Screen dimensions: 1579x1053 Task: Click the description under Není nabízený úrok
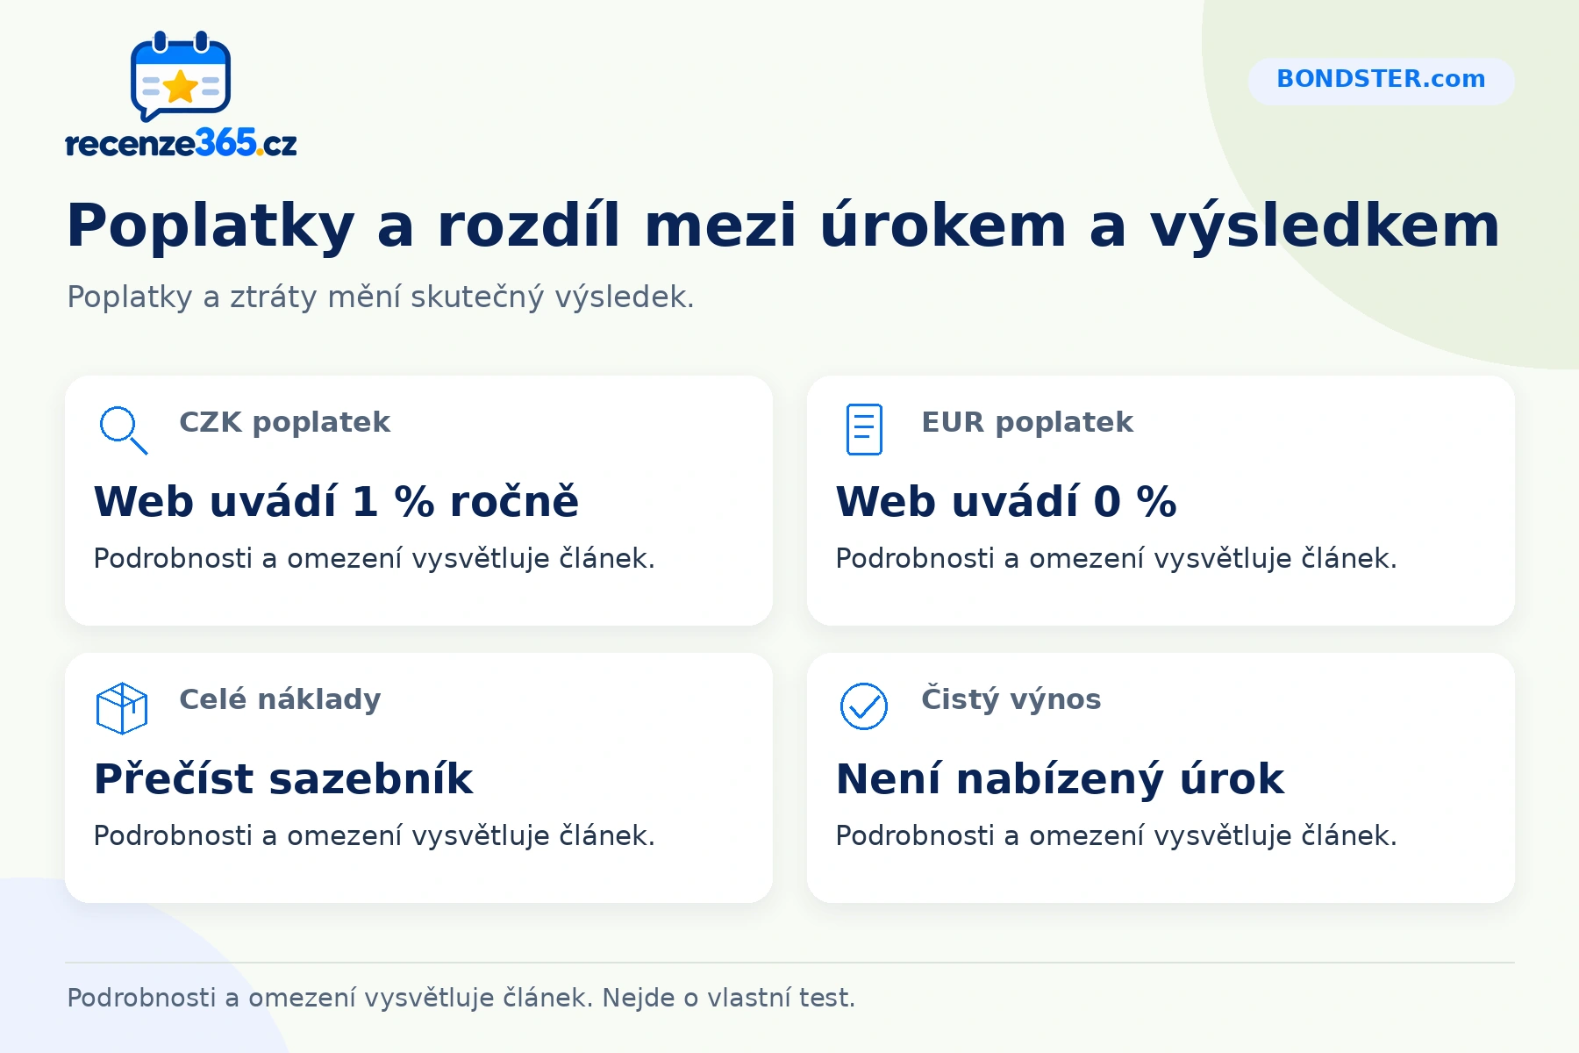coord(1116,835)
